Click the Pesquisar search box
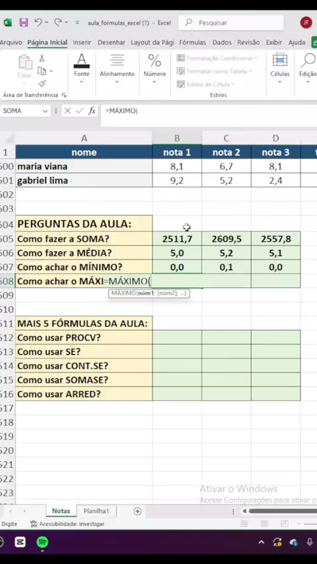Image resolution: width=317 pixels, height=564 pixels. click(x=230, y=22)
